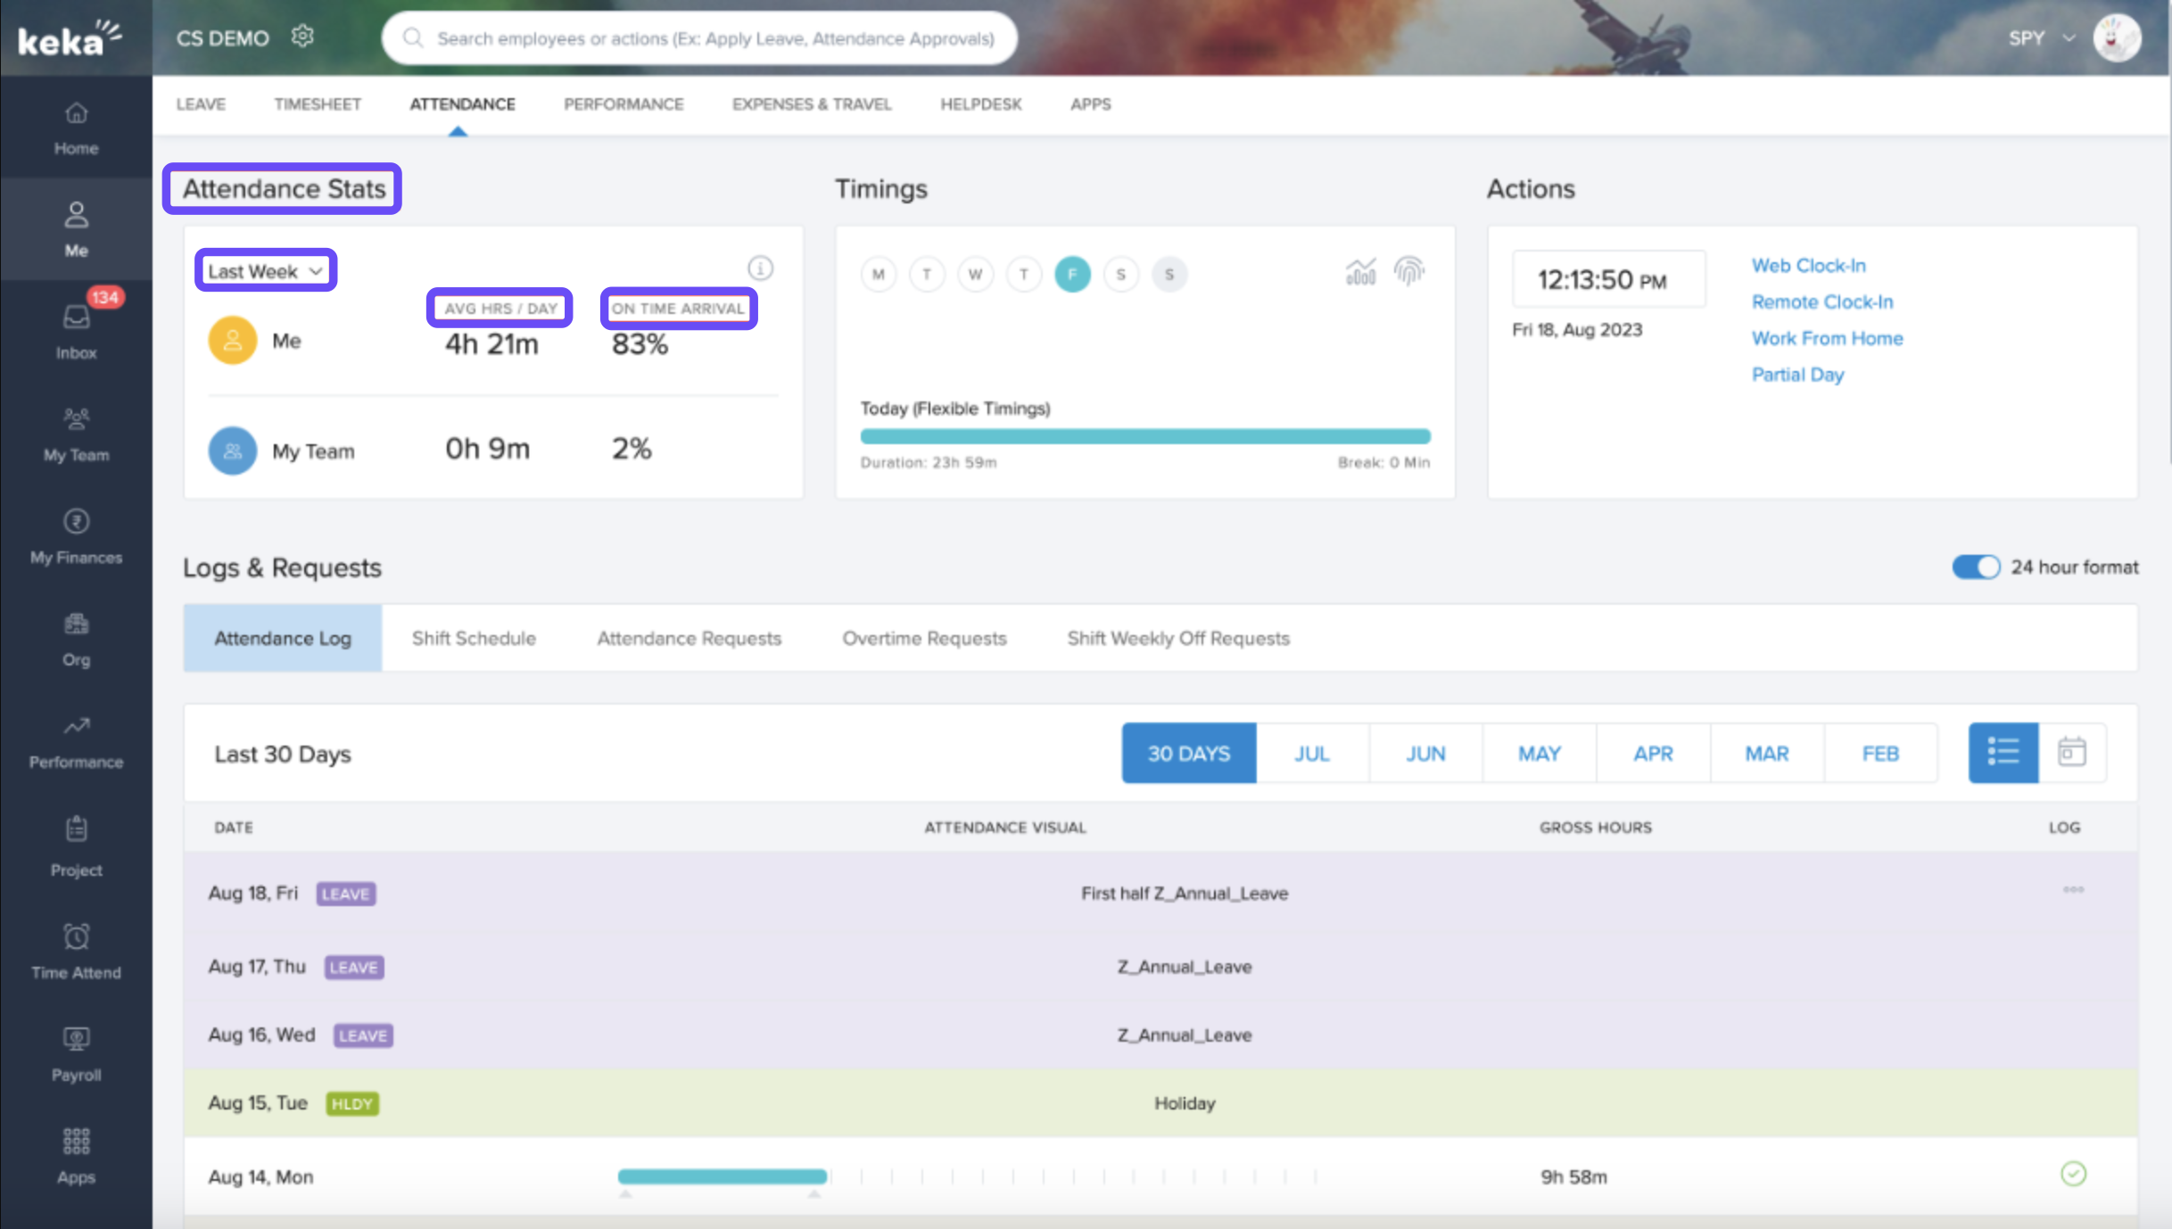Image resolution: width=2172 pixels, height=1229 pixels.
Task: Click the employee search field
Action: tap(714, 38)
